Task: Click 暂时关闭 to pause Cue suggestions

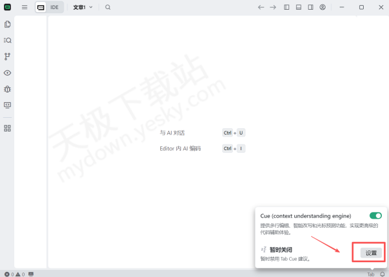Action: point(281,249)
